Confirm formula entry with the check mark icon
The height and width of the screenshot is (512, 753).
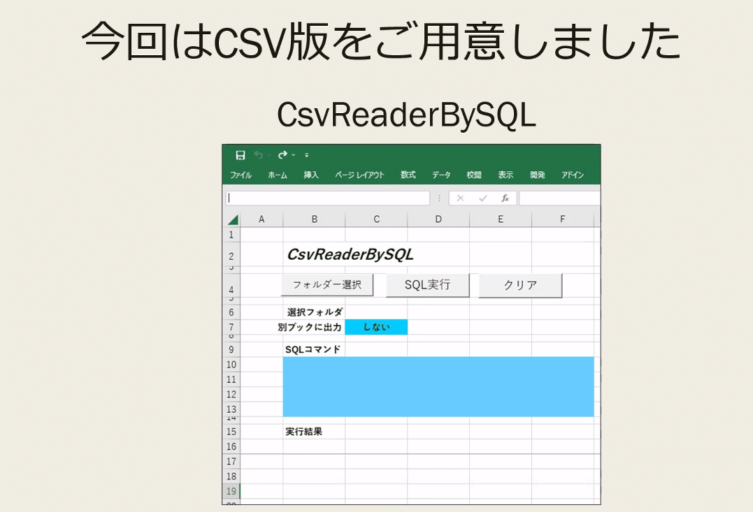(482, 198)
